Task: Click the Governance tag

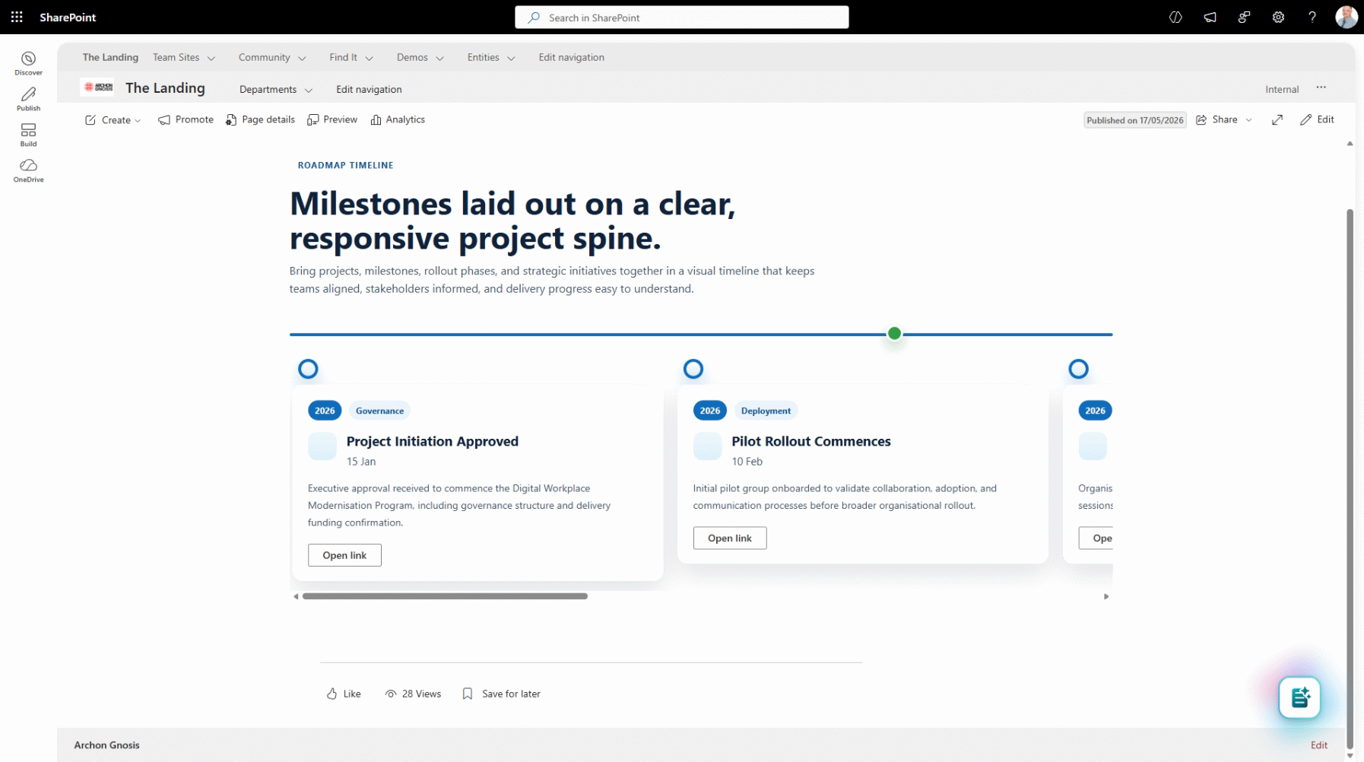Action: pos(379,411)
